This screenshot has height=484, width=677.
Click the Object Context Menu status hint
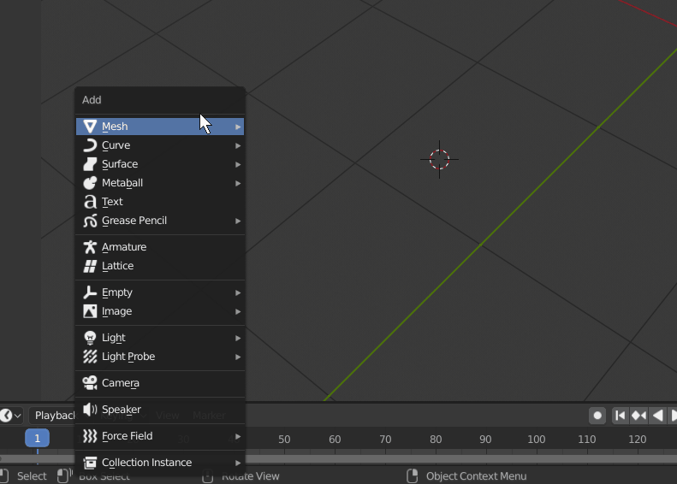coord(476,476)
